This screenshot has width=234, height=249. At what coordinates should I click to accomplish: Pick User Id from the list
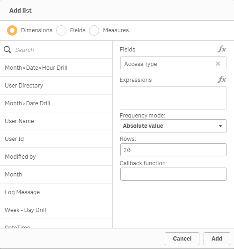click(x=56, y=139)
